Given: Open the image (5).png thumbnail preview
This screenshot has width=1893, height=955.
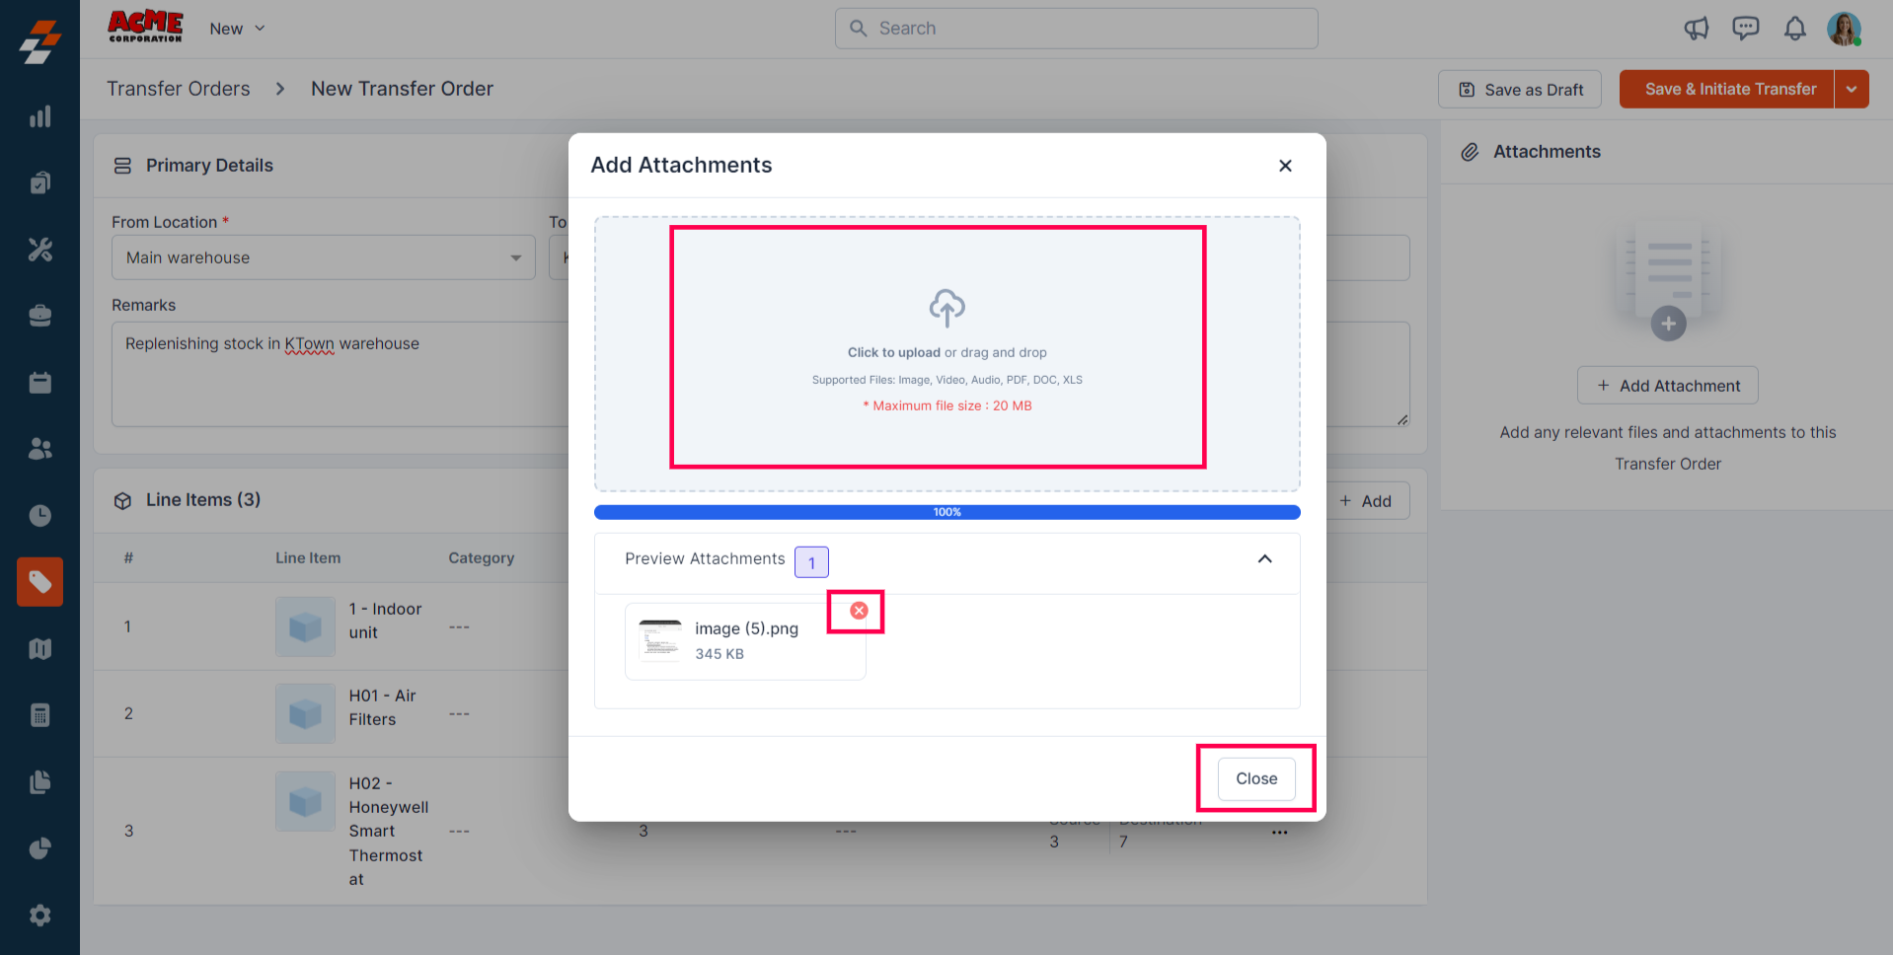Looking at the screenshot, I should [x=660, y=640].
